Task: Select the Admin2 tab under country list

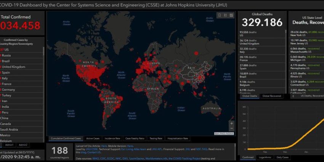Action: point(23,145)
